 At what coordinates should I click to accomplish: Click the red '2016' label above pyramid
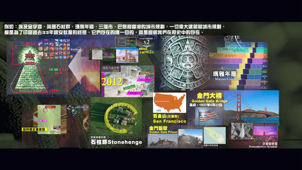point(31,43)
